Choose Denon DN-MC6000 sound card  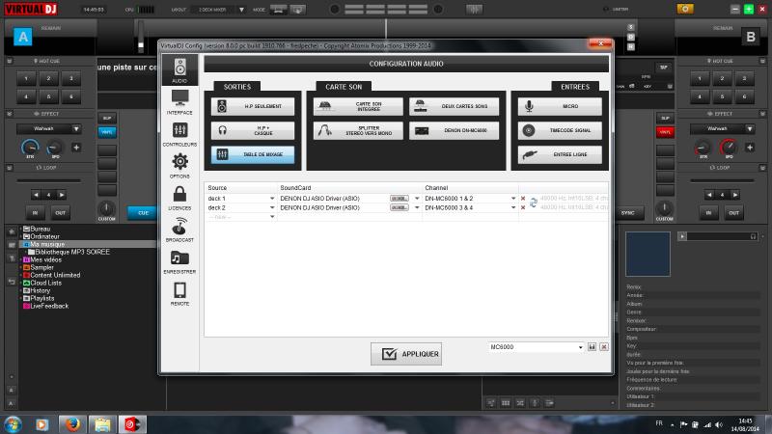pyautogui.click(x=454, y=130)
